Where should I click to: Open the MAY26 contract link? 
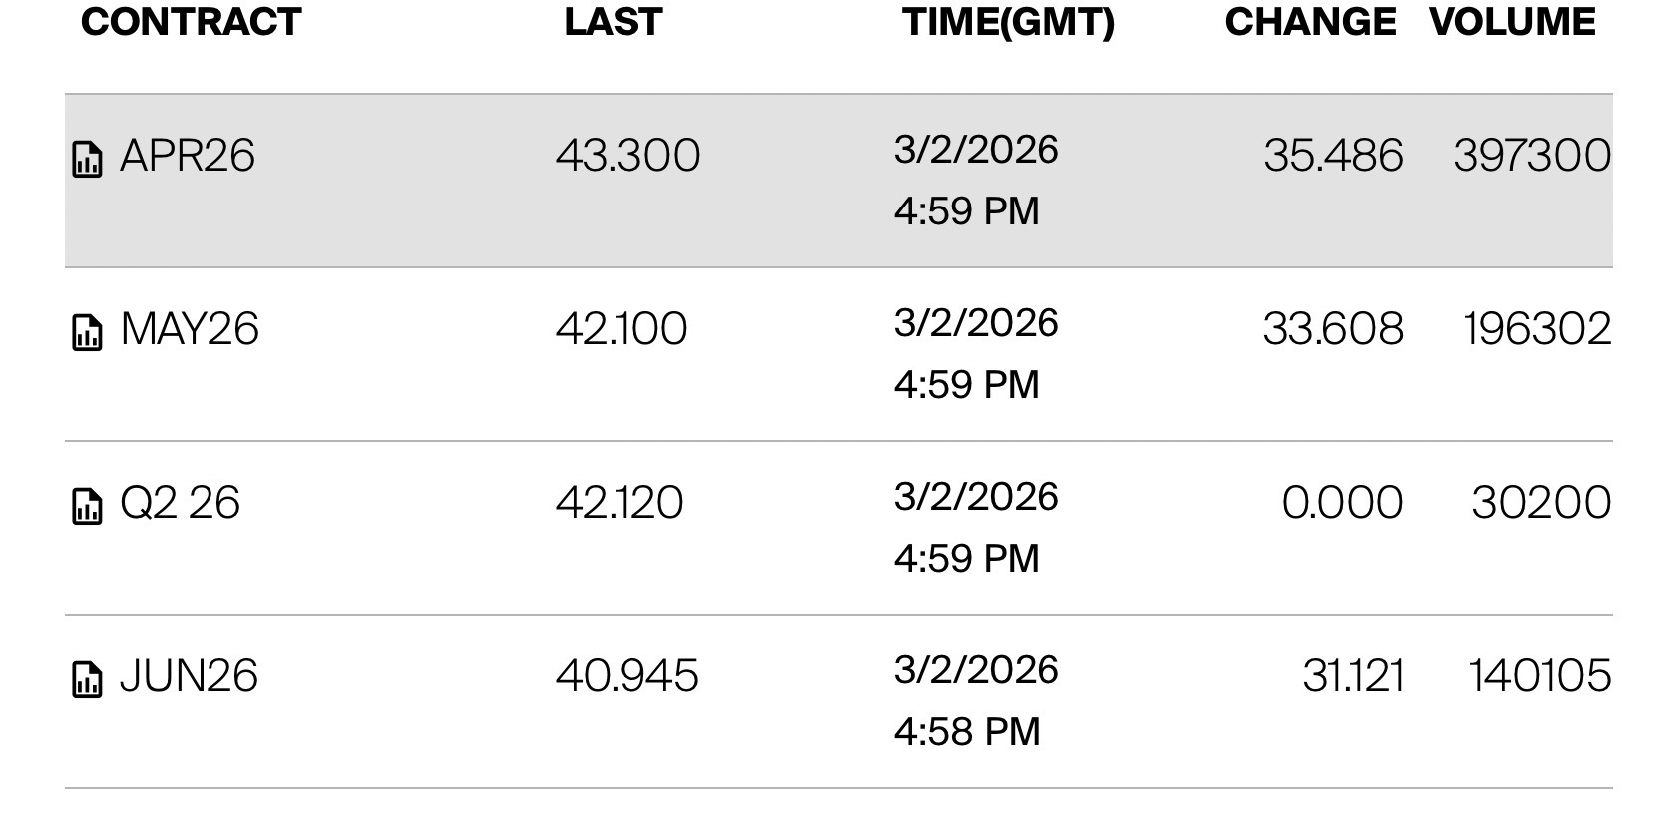click(189, 329)
